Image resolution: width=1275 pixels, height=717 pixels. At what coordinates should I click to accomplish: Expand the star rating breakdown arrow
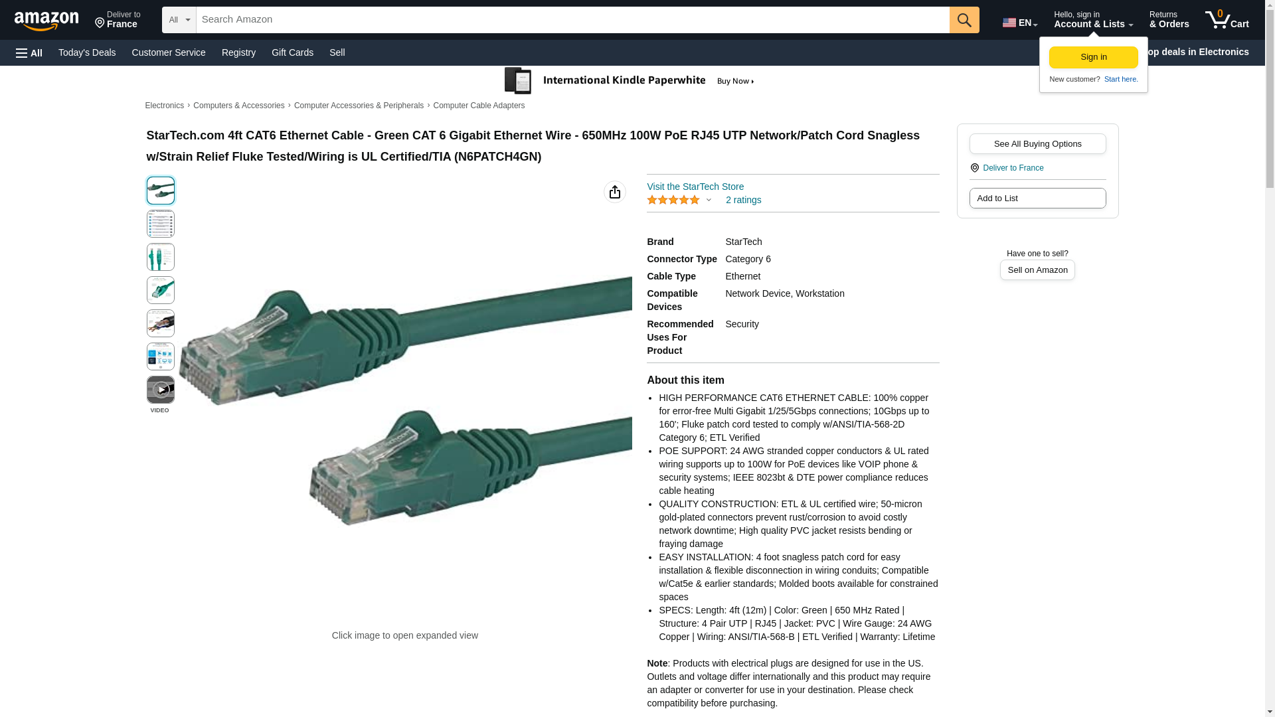709,200
